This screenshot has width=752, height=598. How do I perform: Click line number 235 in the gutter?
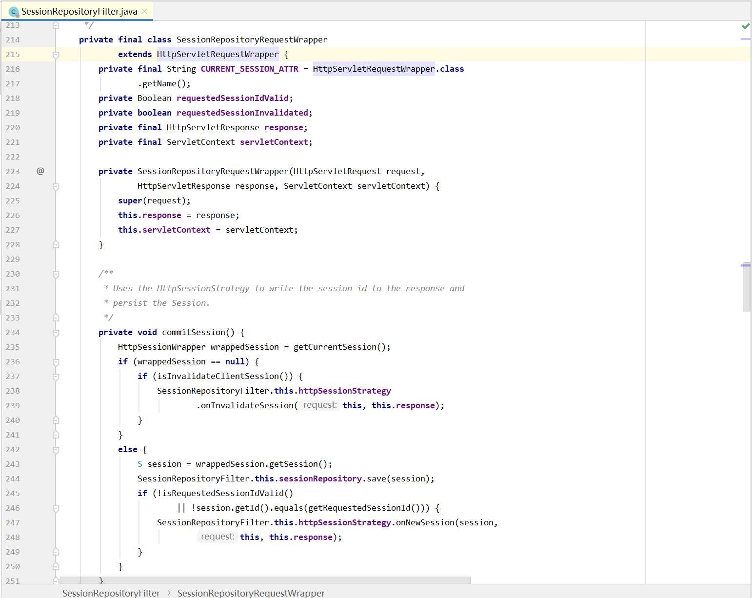(x=13, y=347)
